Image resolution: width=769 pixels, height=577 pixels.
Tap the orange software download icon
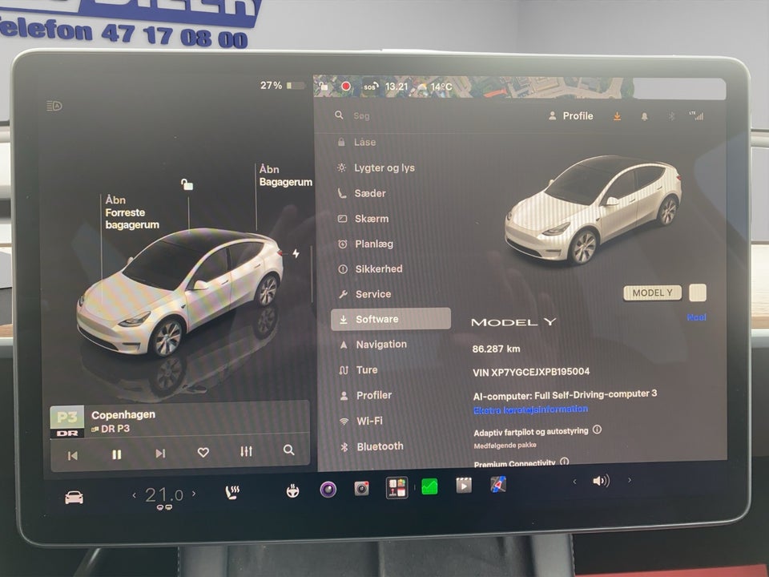(x=617, y=116)
